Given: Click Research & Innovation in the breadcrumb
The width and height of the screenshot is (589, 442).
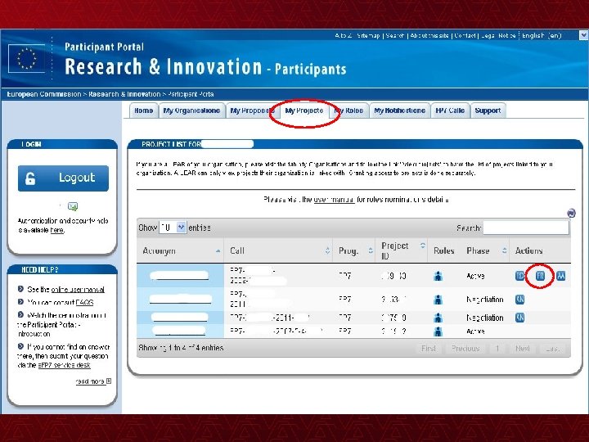Looking at the screenshot, I should pos(124,94).
